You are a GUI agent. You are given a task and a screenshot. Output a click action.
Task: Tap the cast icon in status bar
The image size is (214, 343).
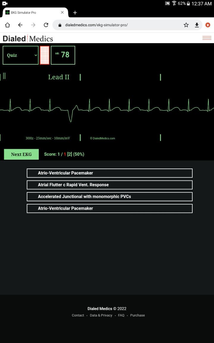point(167,4)
